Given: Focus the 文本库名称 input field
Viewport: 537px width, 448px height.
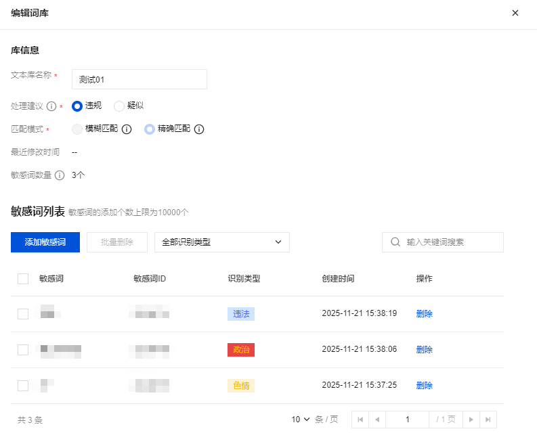Looking at the screenshot, I should 139,79.
